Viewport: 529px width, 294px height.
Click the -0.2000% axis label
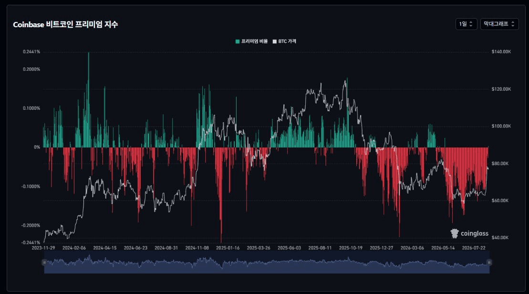coord(31,225)
